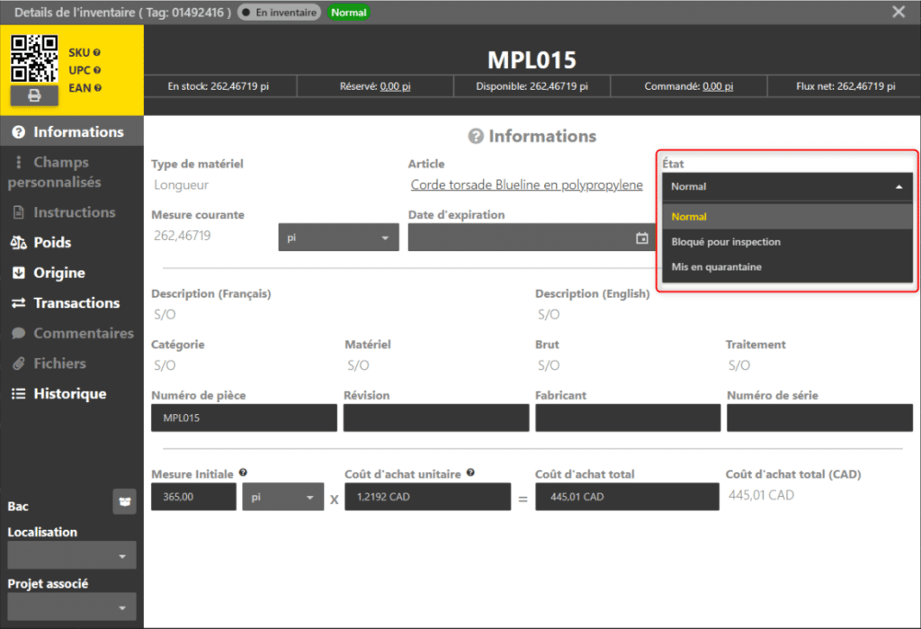Open the calendar picker for Date d'expiration
This screenshot has width=921, height=629.
tap(641, 238)
